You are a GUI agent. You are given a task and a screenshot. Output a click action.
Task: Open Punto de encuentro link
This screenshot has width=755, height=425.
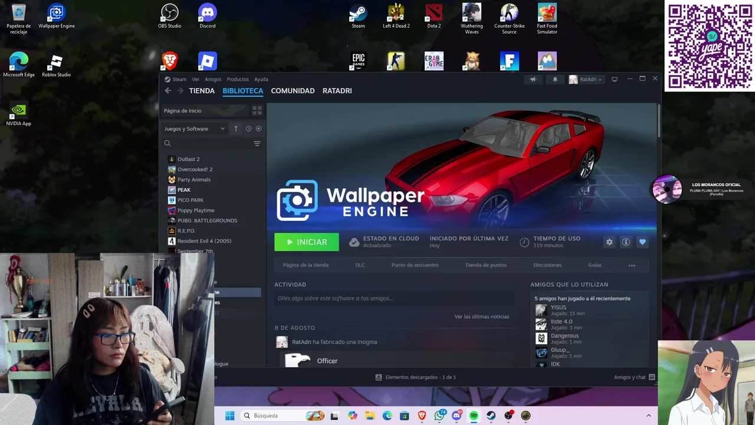415,265
